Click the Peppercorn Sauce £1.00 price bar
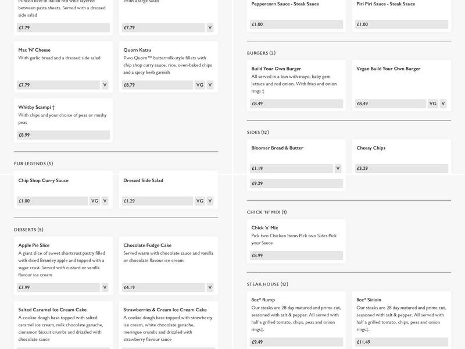This screenshot has width=465, height=349. (x=296, y=24)
